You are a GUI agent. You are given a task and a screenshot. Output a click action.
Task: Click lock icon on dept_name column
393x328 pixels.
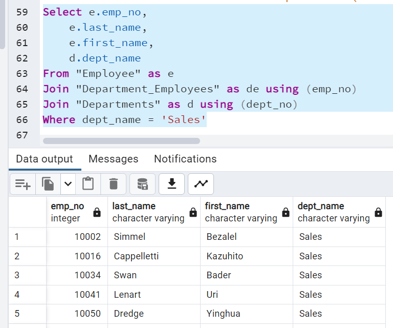(379, 212)
